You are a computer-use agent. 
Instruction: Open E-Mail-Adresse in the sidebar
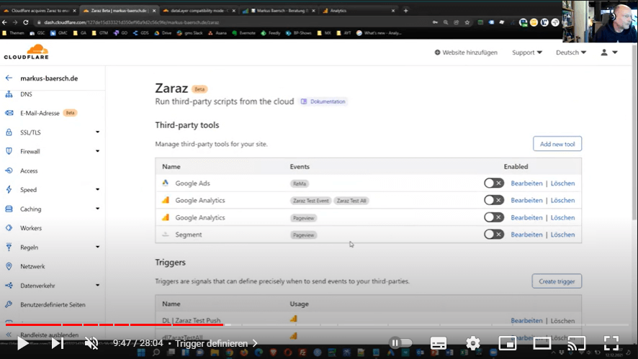pos(40,113)
